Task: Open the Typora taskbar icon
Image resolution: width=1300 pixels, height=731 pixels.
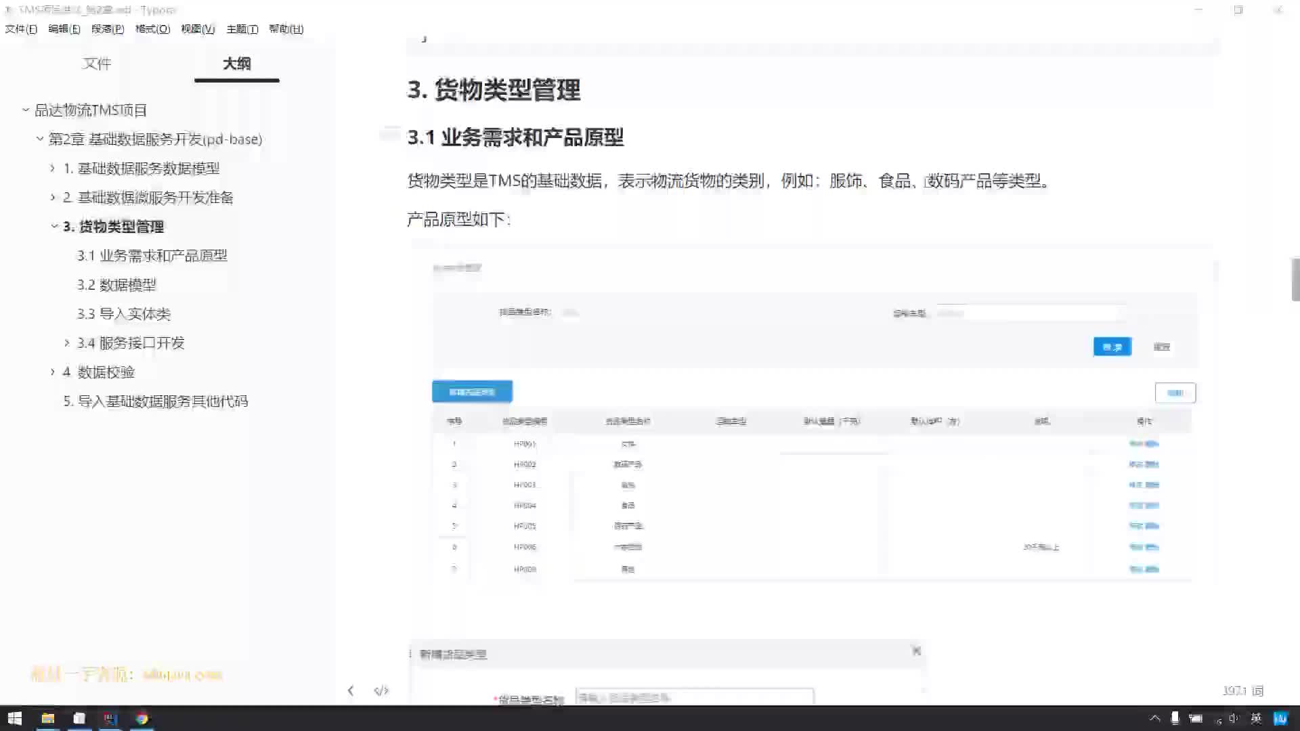Action: 79,718
